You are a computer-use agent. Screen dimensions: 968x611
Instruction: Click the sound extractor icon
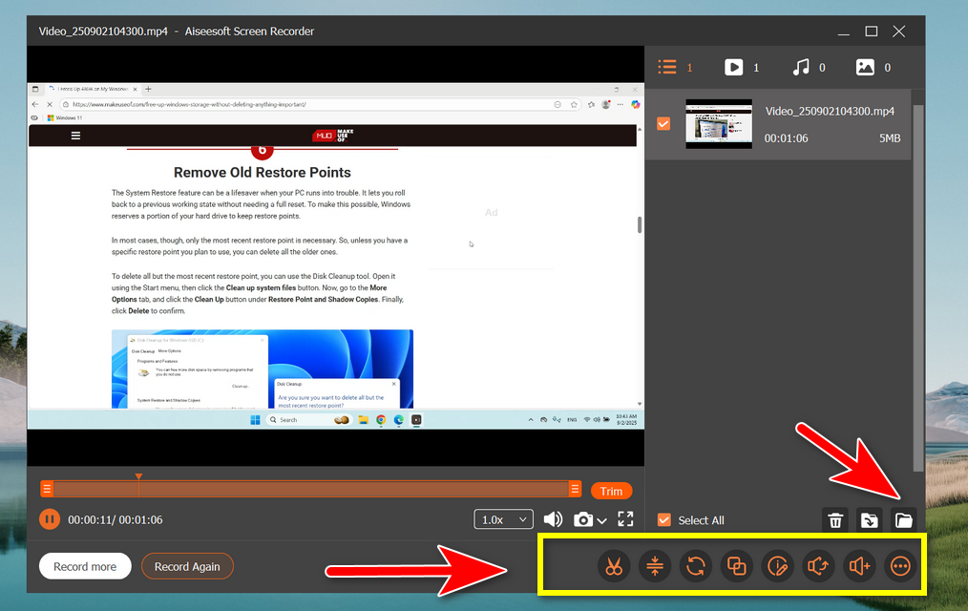[x=818, y=566]
